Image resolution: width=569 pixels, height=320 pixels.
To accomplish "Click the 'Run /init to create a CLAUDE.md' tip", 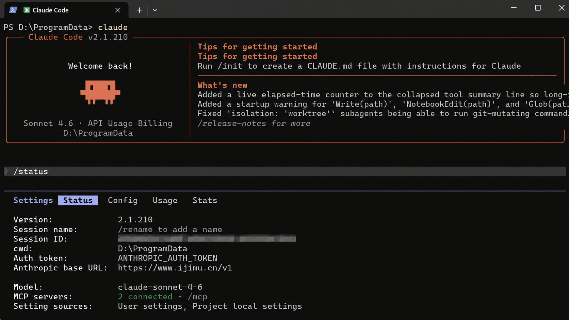I will pyautogui.click(x=359, y=66).
